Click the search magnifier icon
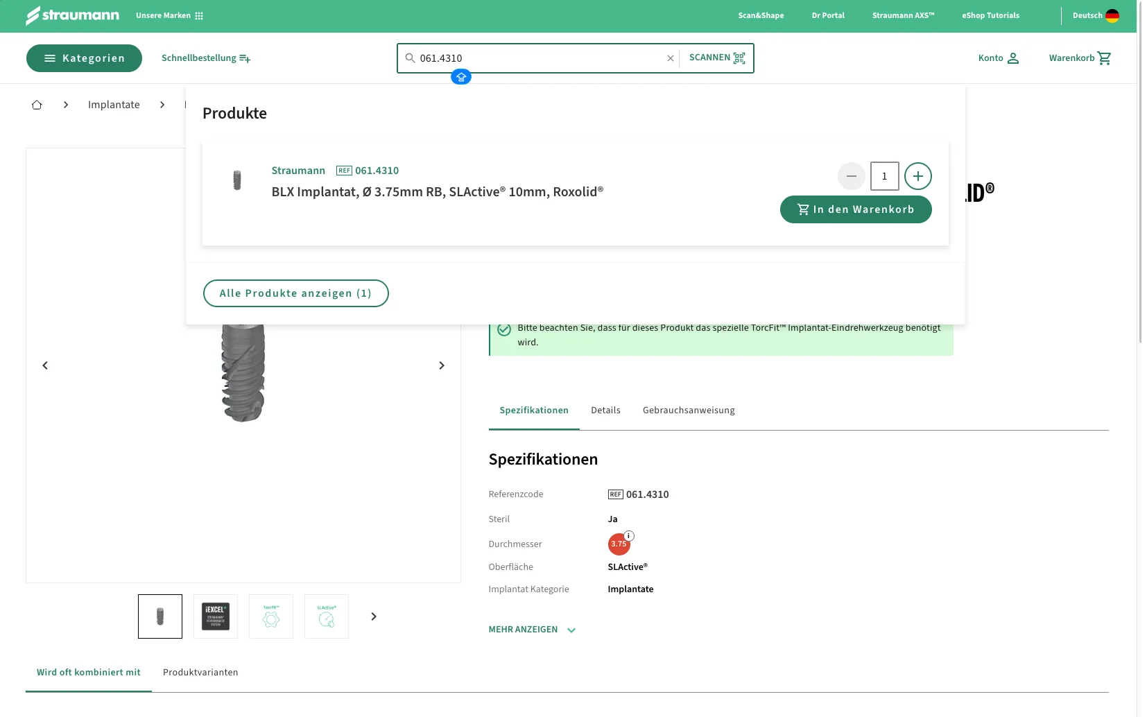 (410, 58)
